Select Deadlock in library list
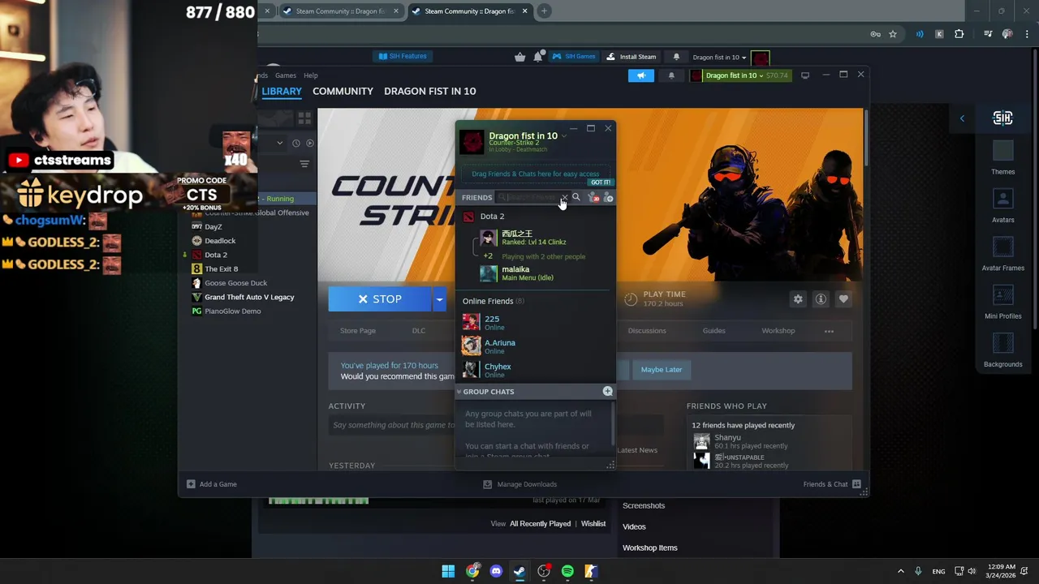The height and width of the screenshot is (584, 1039). 220,241
